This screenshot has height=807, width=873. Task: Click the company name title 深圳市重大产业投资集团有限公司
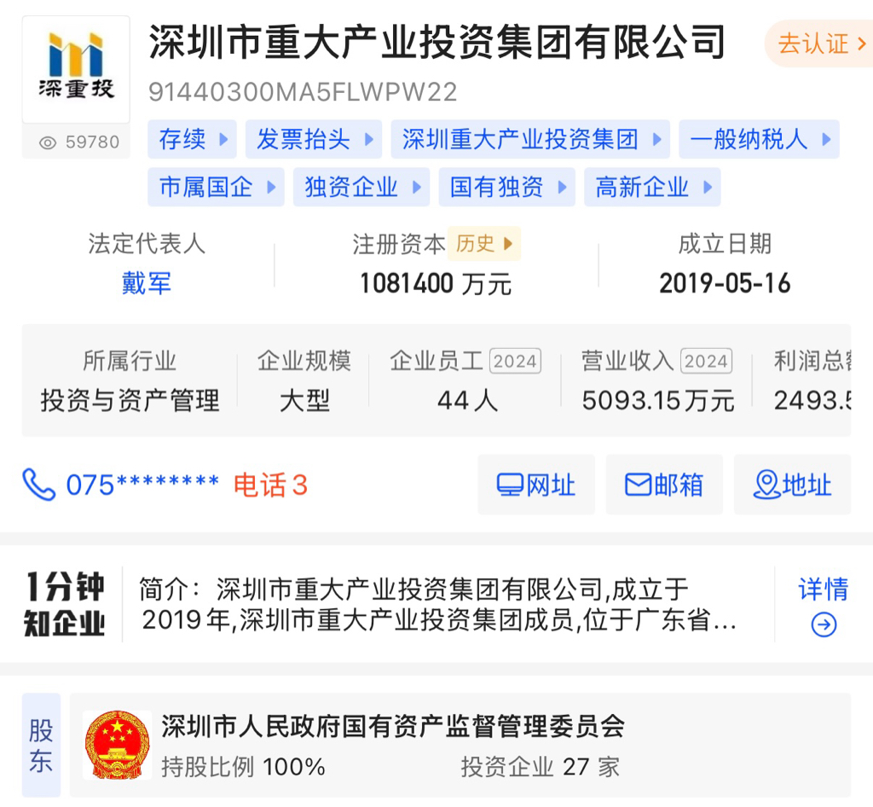tap(437, 43)
